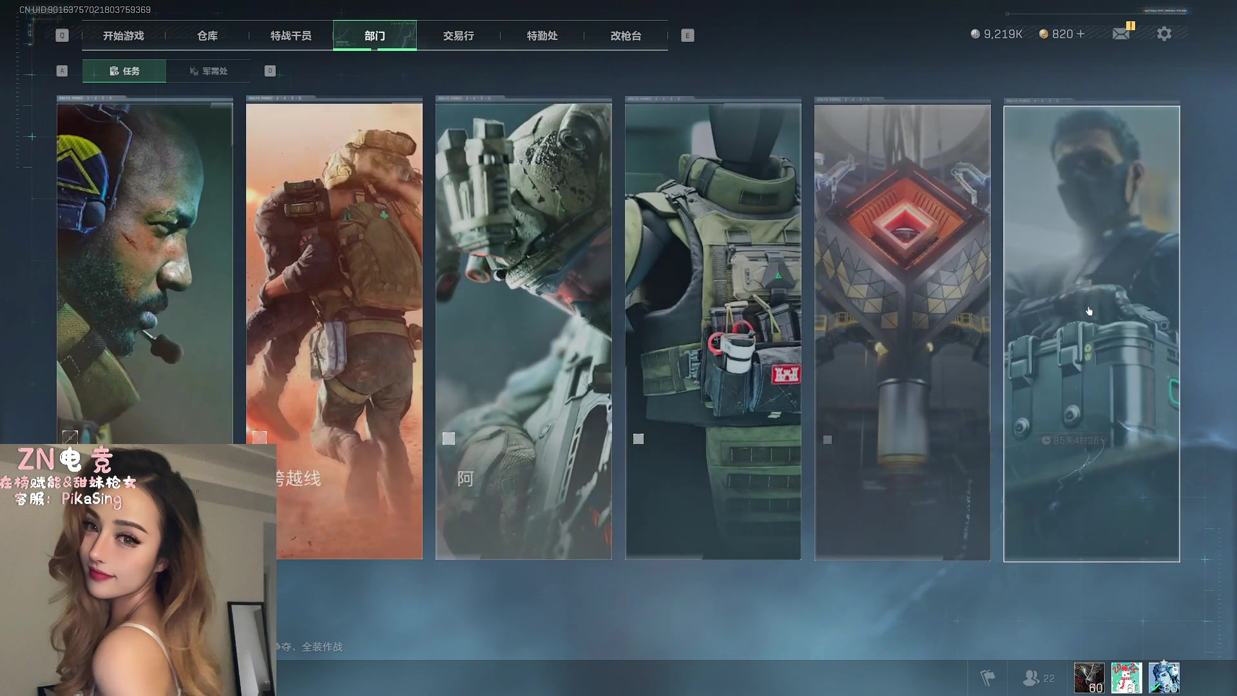
Task: Switch to the 仓库 tab
Action: click(207, 35)
